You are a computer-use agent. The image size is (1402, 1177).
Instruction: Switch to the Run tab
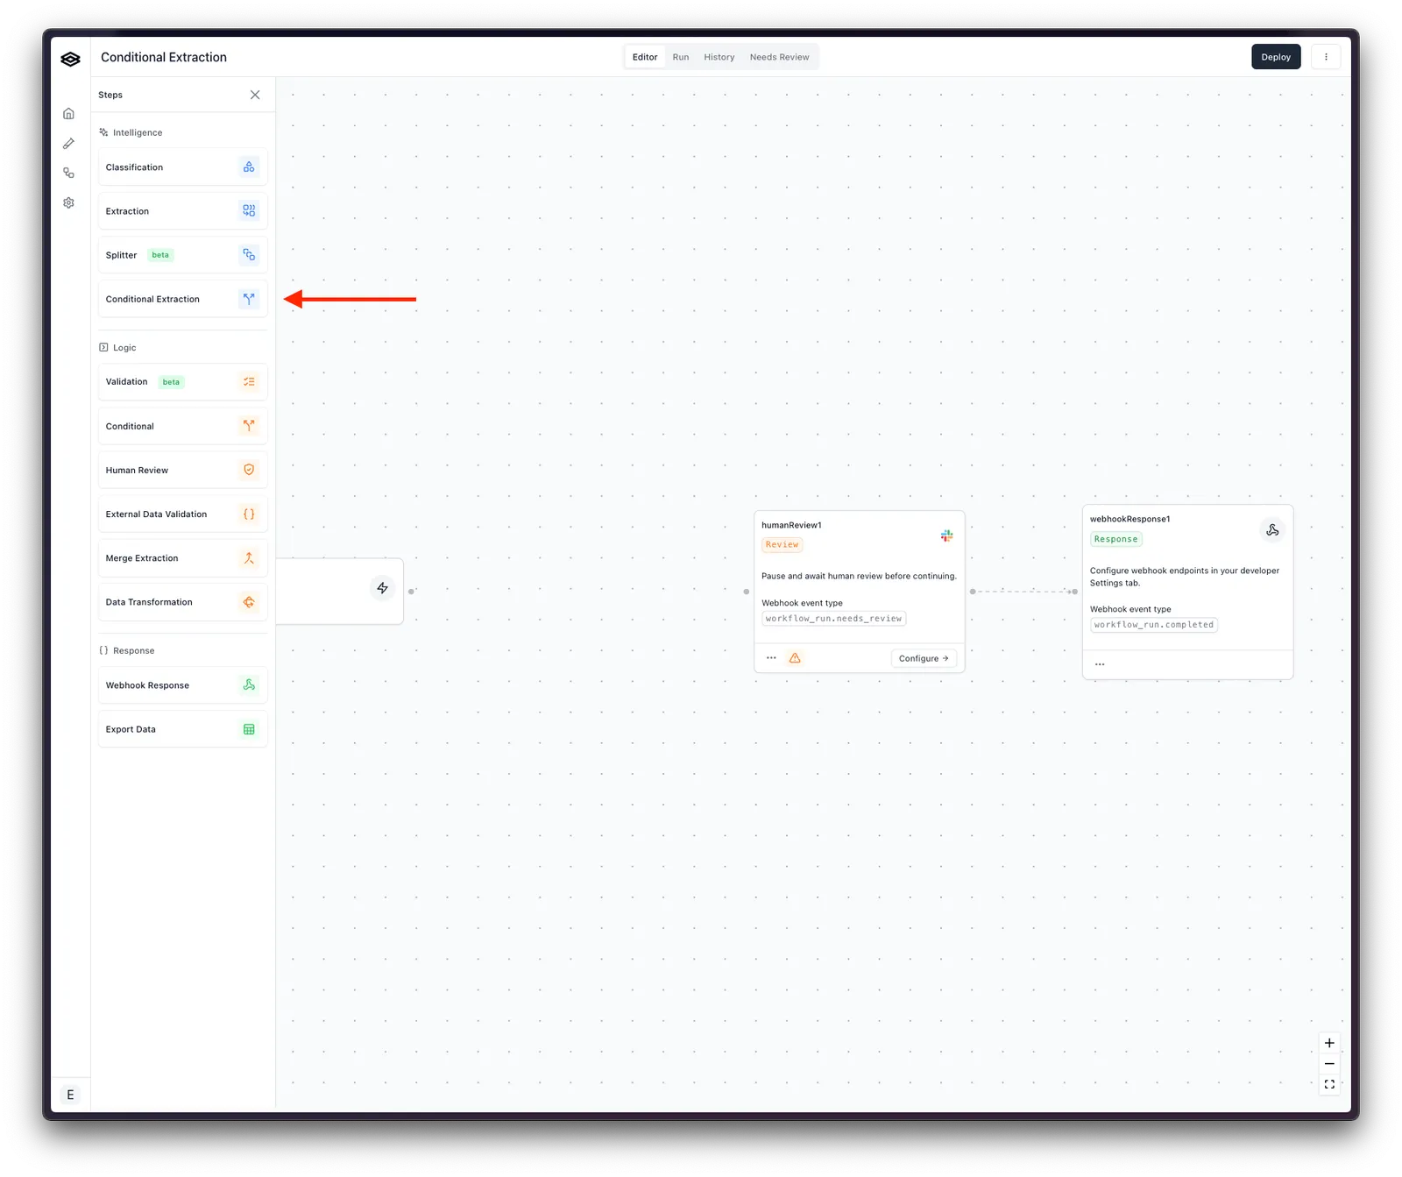click(681, 57)
